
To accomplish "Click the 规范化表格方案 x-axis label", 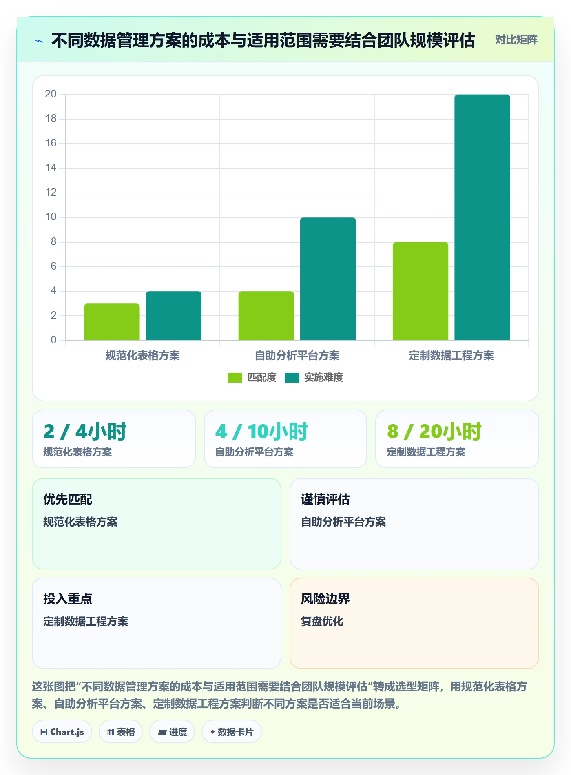I will click(143, 356).
